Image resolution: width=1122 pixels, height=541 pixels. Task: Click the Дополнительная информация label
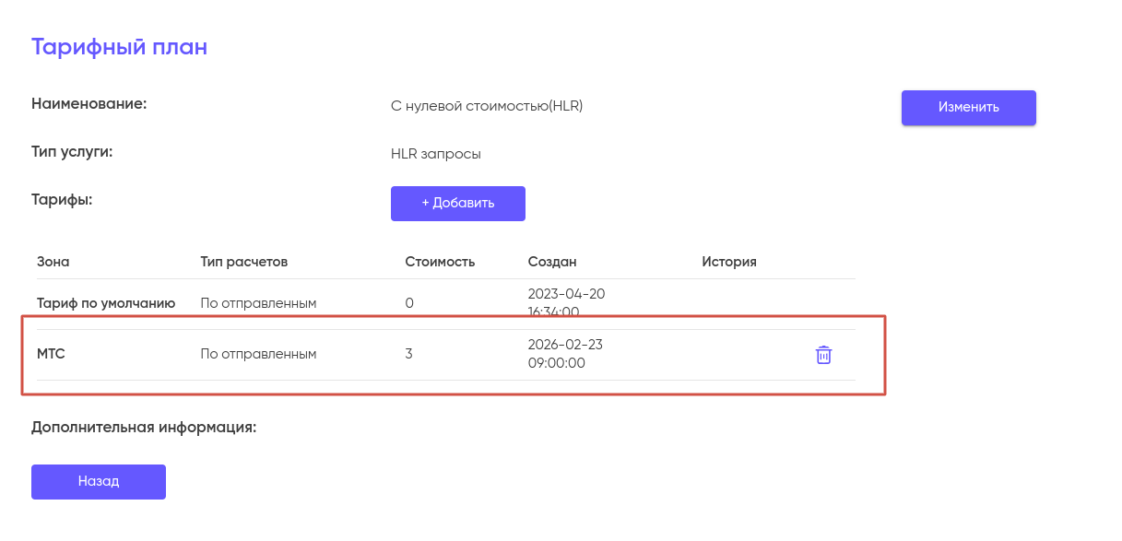(143, 428)
